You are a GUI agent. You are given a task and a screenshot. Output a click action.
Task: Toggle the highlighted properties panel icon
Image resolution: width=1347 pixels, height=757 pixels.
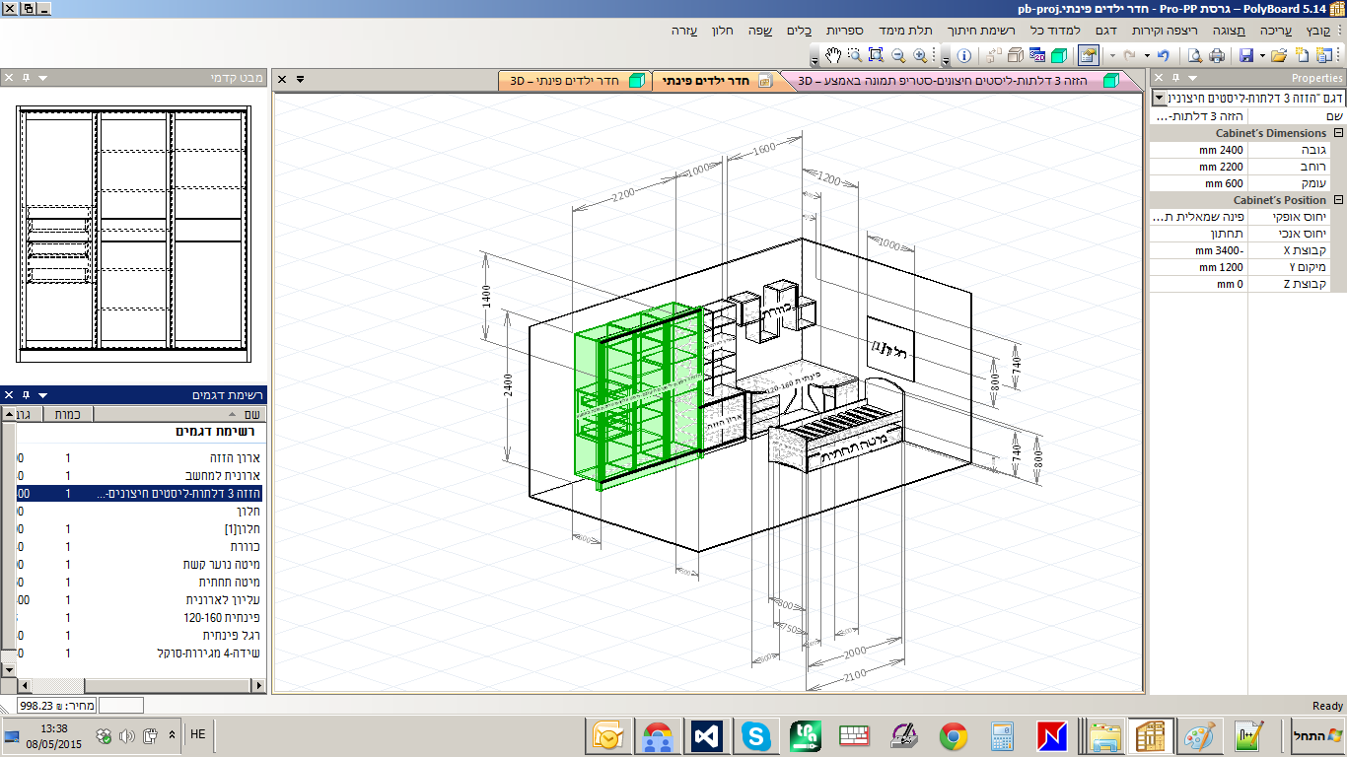click(1089, 55)
